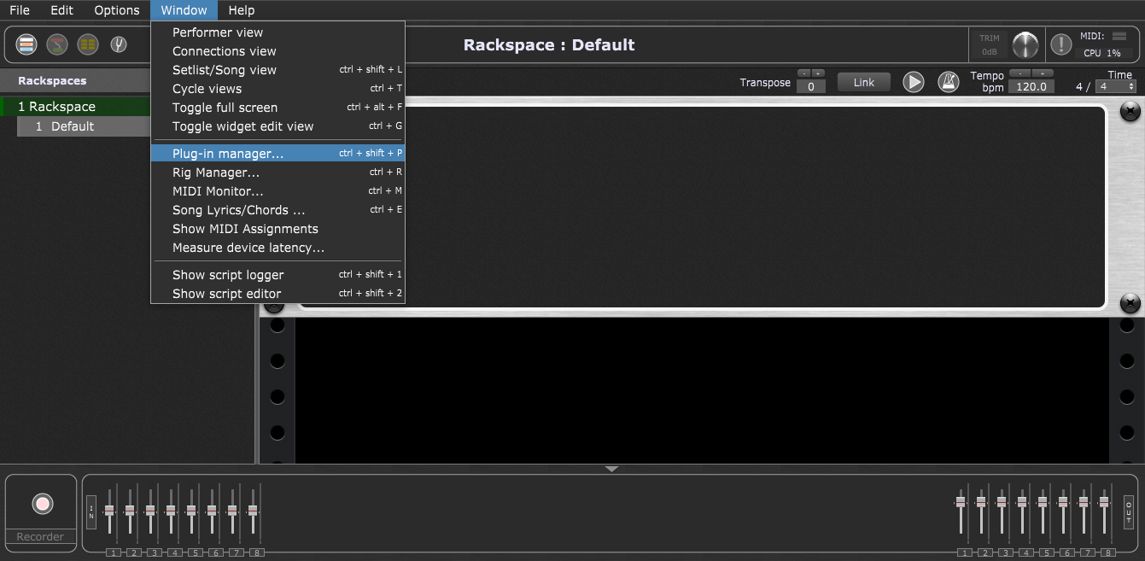
Task: Increase transpose with the plus button
Action: pos(818,73)
